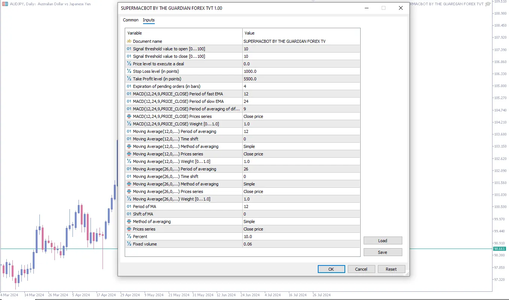Confirm settings with the OK button
Screen dimensions: 509x300
331,269
